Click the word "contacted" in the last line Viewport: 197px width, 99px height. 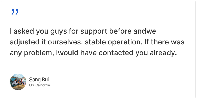click(x=116, y=53)
